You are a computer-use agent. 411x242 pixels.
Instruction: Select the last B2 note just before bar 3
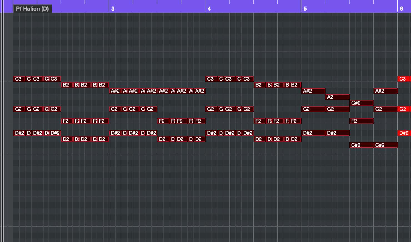coord(103,85)
